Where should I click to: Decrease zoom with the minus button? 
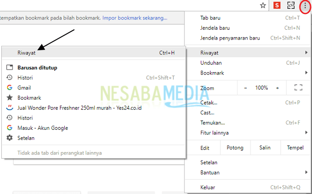click(x=245, y=88)
